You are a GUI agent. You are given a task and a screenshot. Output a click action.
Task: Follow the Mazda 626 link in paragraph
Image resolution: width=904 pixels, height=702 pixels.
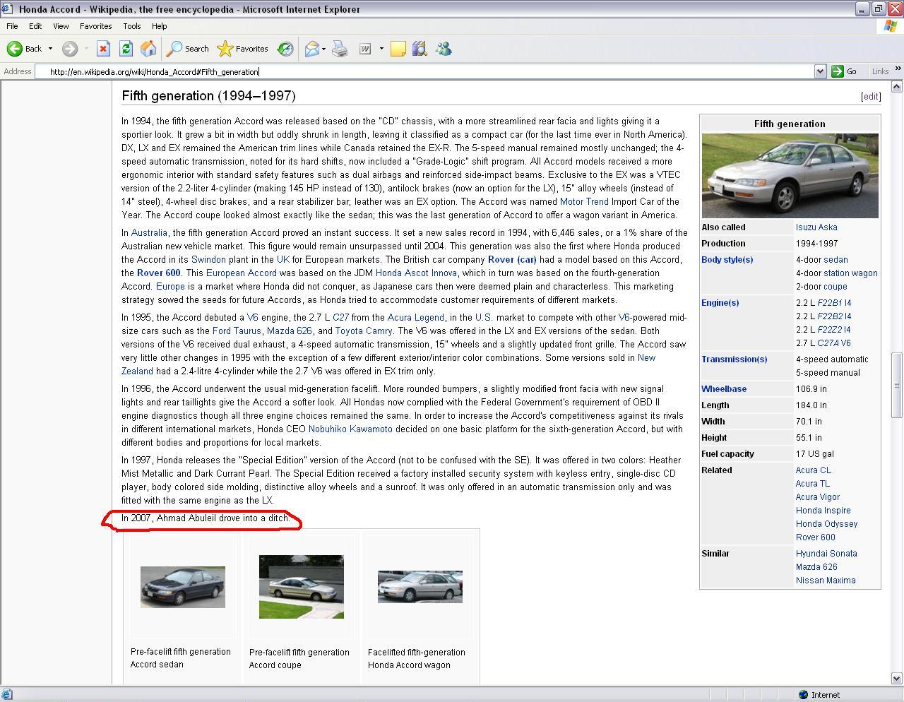(289, 331)
